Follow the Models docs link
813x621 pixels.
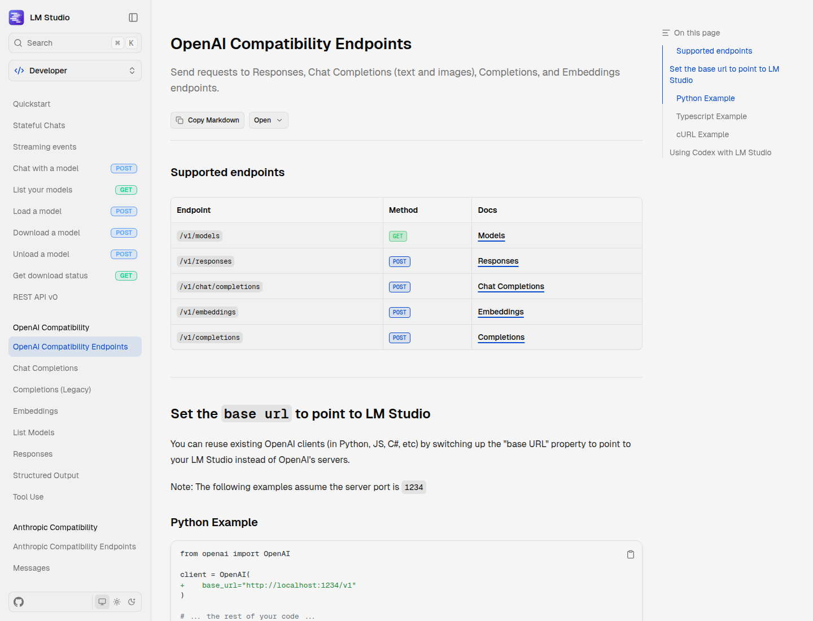pos(491,235)
